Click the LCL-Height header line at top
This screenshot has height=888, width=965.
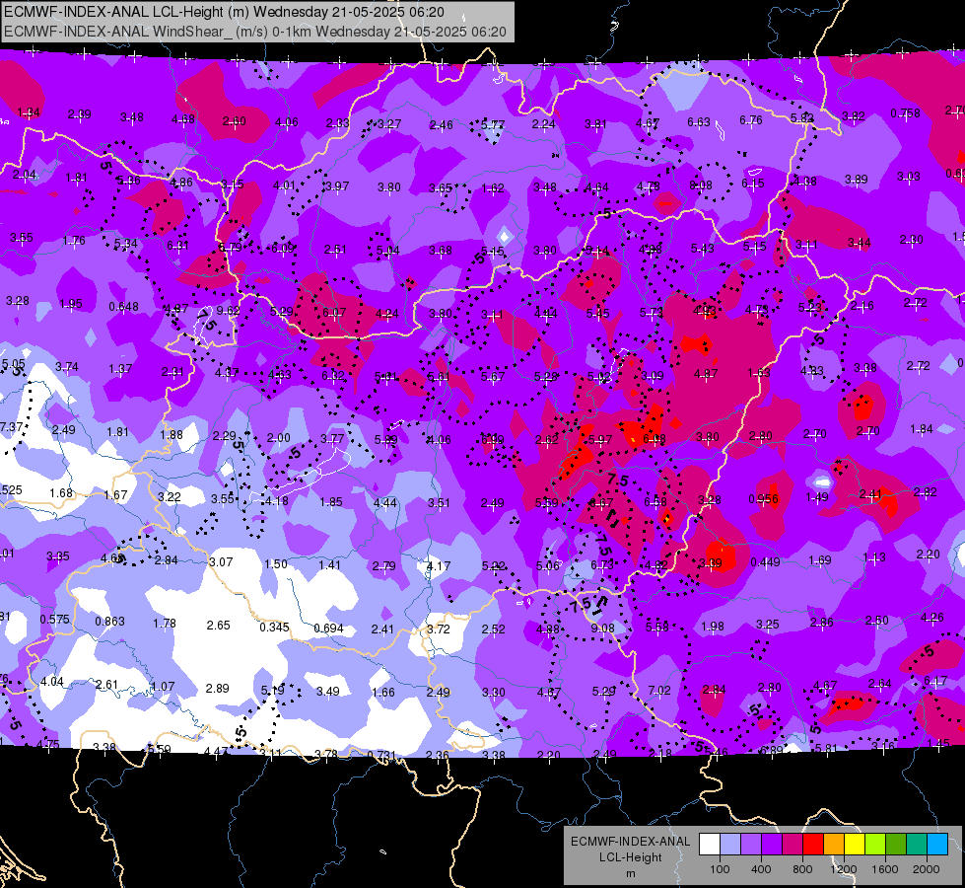coord(224,12)
